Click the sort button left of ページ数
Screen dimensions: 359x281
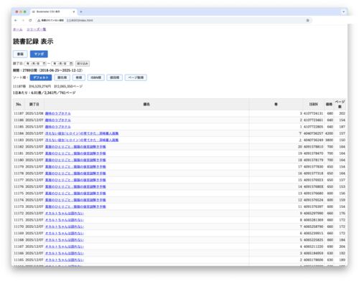pyautogui.click(x=115, y=77)
